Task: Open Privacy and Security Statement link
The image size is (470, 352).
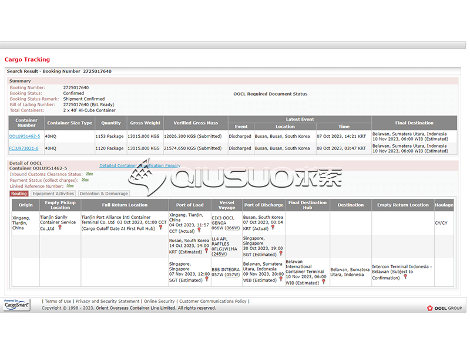Action: 108,302
